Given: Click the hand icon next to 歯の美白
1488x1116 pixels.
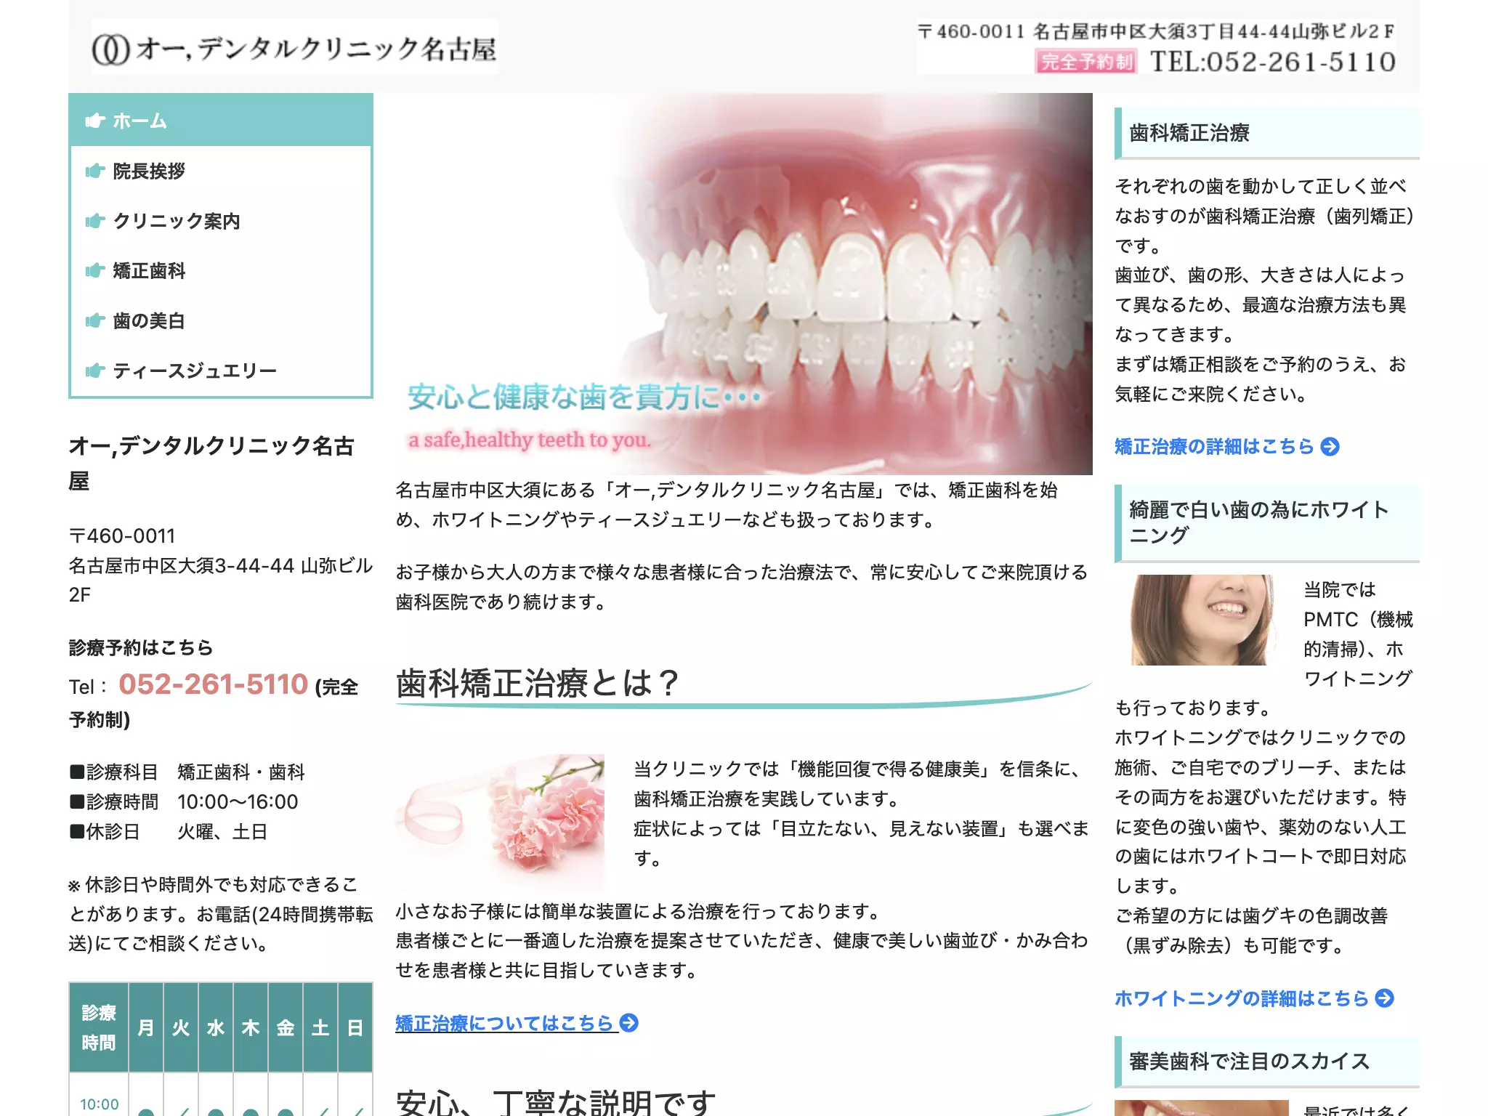Looking at the screenshot, I should point(95,321).
